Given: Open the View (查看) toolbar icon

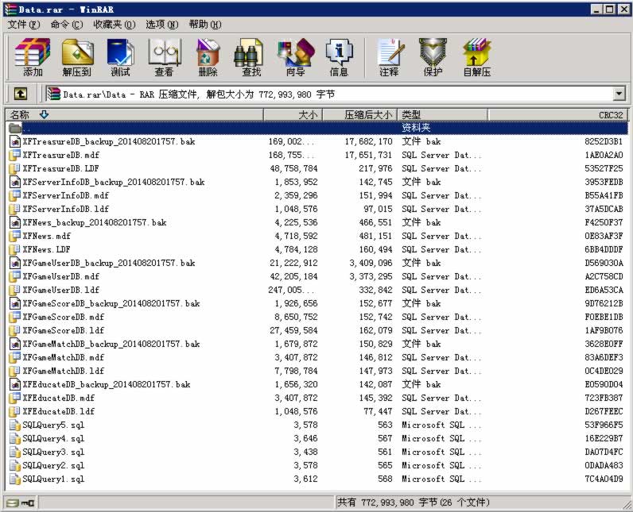Looking at the screenshot, I should point(164,57).
